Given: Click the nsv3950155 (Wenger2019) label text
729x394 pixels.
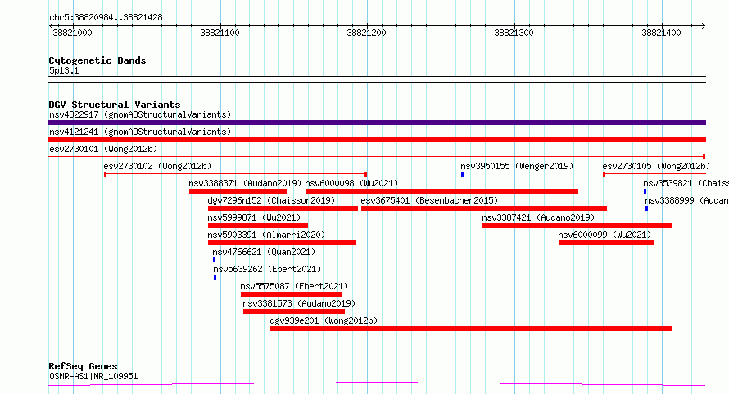Looking at the screenshot, I should 517,166.
